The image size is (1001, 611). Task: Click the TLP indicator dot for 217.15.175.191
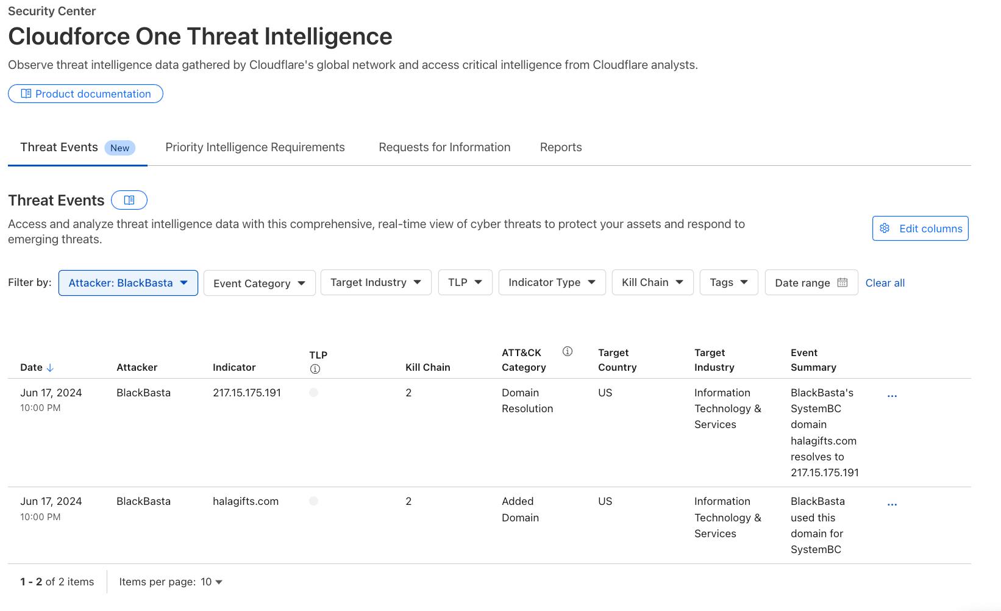tap(313, 393)
